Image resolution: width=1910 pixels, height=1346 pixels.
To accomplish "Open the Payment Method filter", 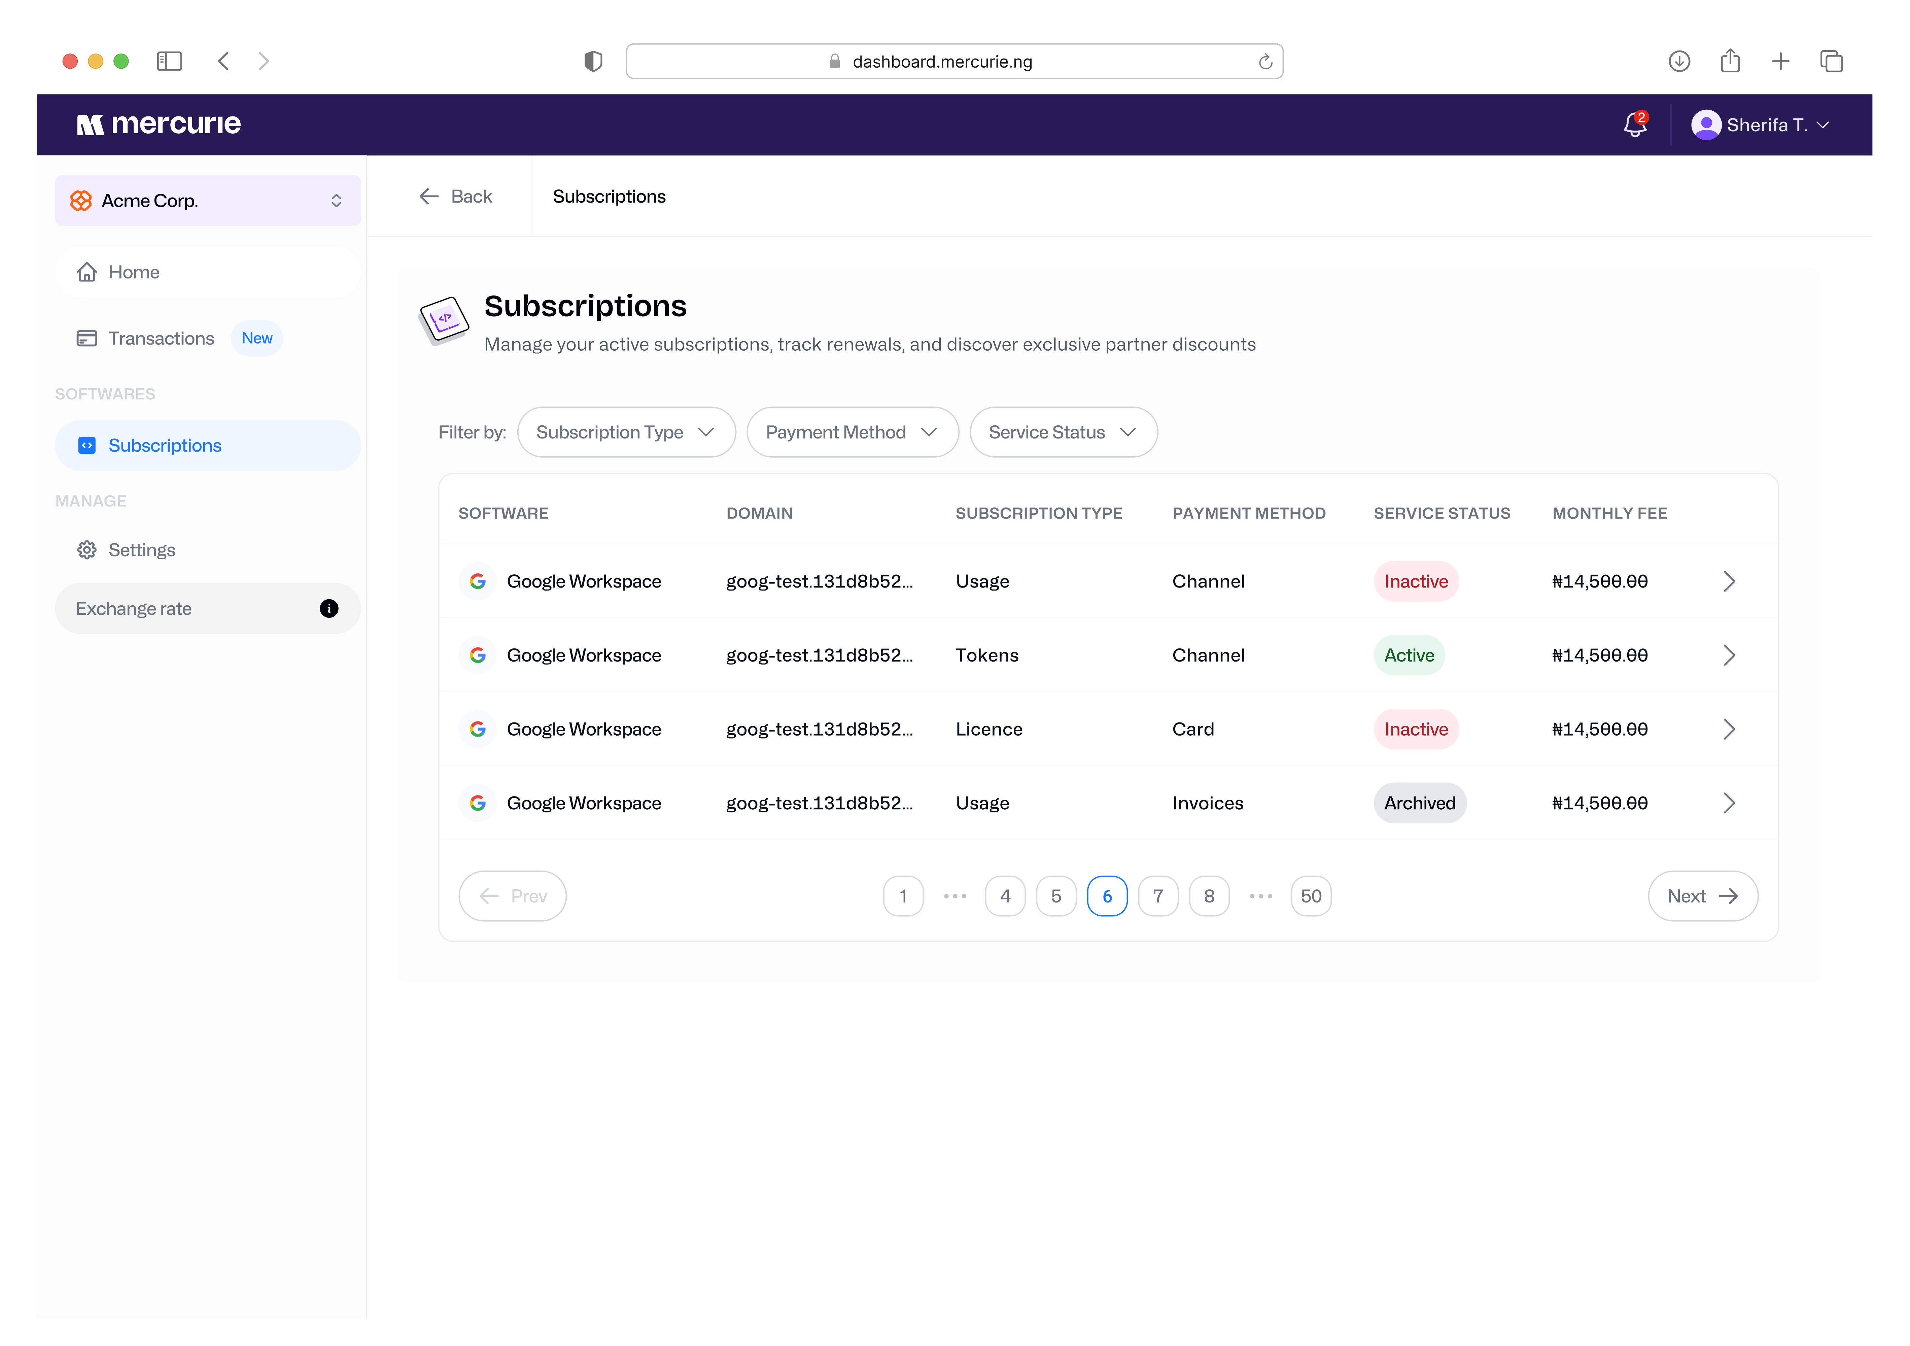I will 853,432.
